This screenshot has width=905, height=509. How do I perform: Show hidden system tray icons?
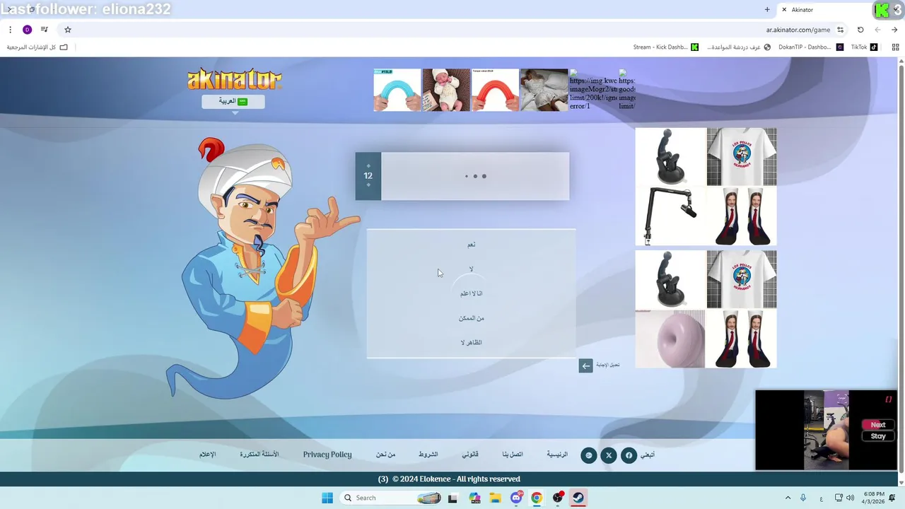[x=788, y=498]
